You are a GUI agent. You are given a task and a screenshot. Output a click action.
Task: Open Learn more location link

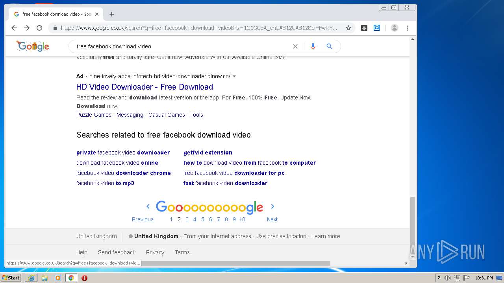[326, 236]
